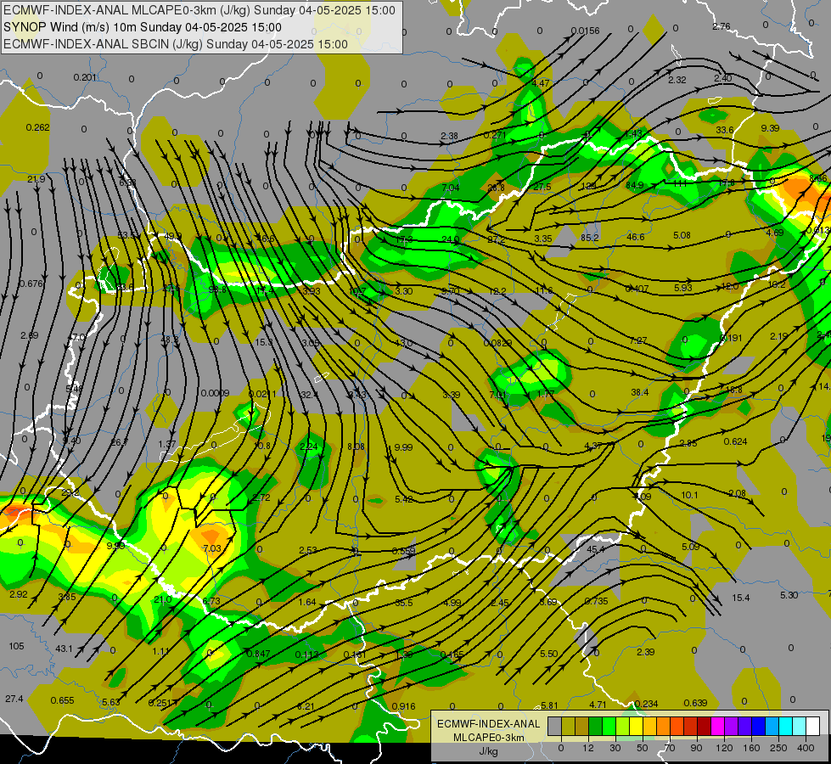Viewport: 831px width, 764px height.
Task: Click the legend tick label 160
Action: pos(751,748)
